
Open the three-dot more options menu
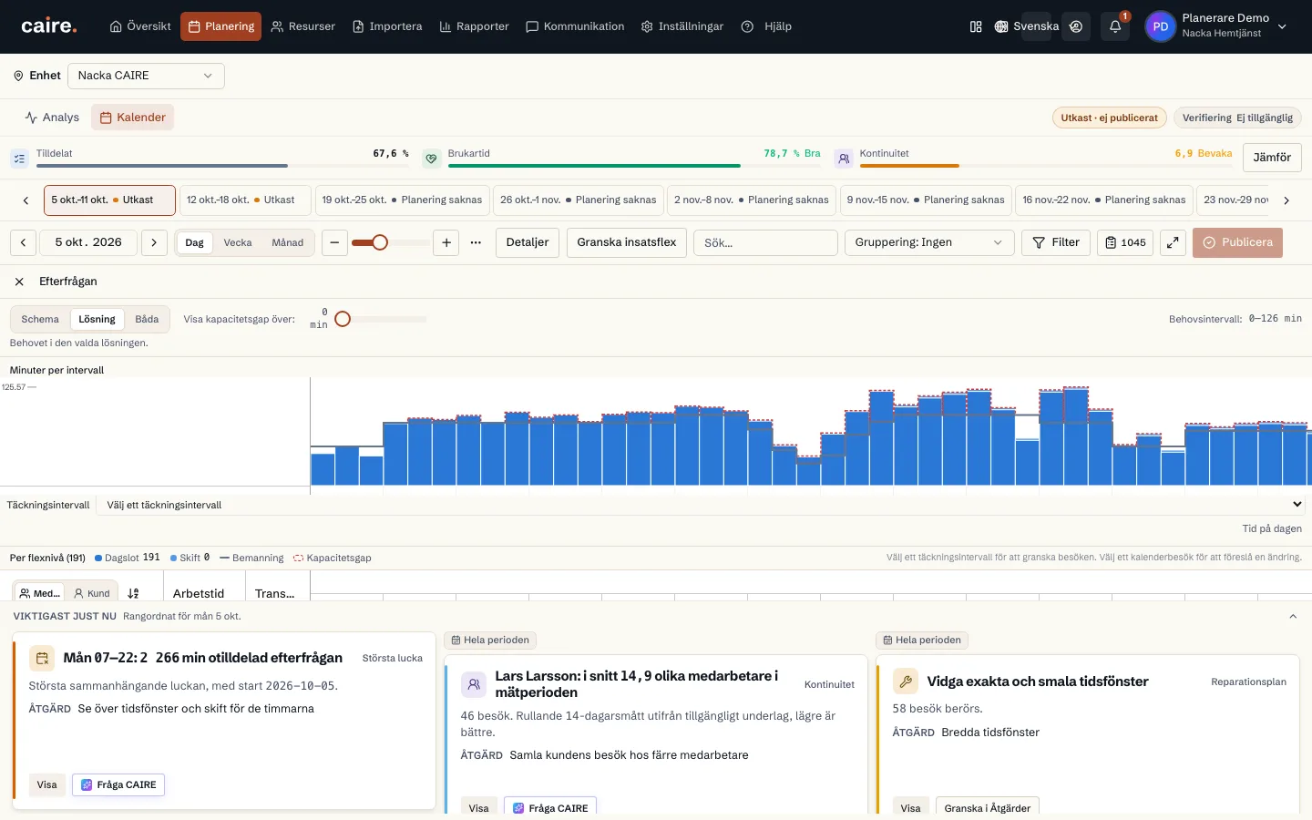coord(476,242)
